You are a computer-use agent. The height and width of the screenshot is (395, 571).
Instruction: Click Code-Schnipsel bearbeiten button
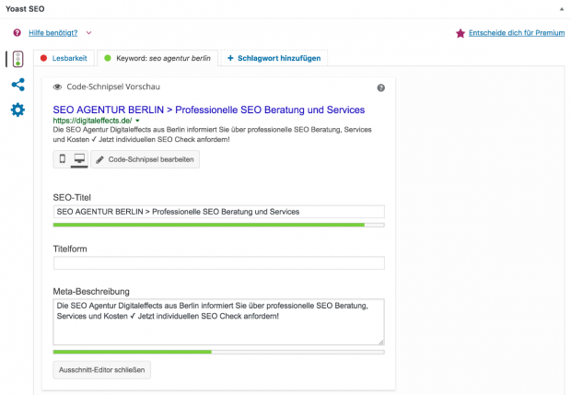146,159
